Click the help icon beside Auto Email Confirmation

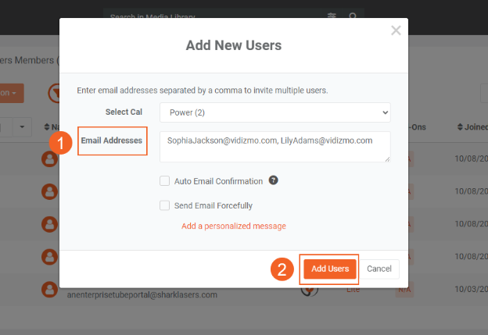274,180
